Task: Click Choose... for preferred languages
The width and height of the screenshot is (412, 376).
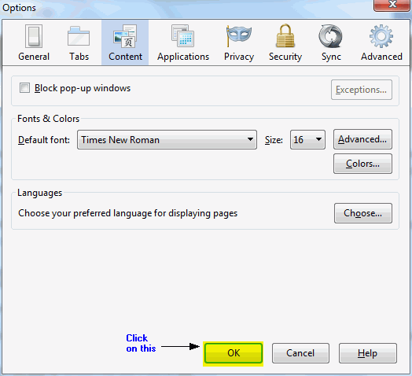Action: click(363, 213)
